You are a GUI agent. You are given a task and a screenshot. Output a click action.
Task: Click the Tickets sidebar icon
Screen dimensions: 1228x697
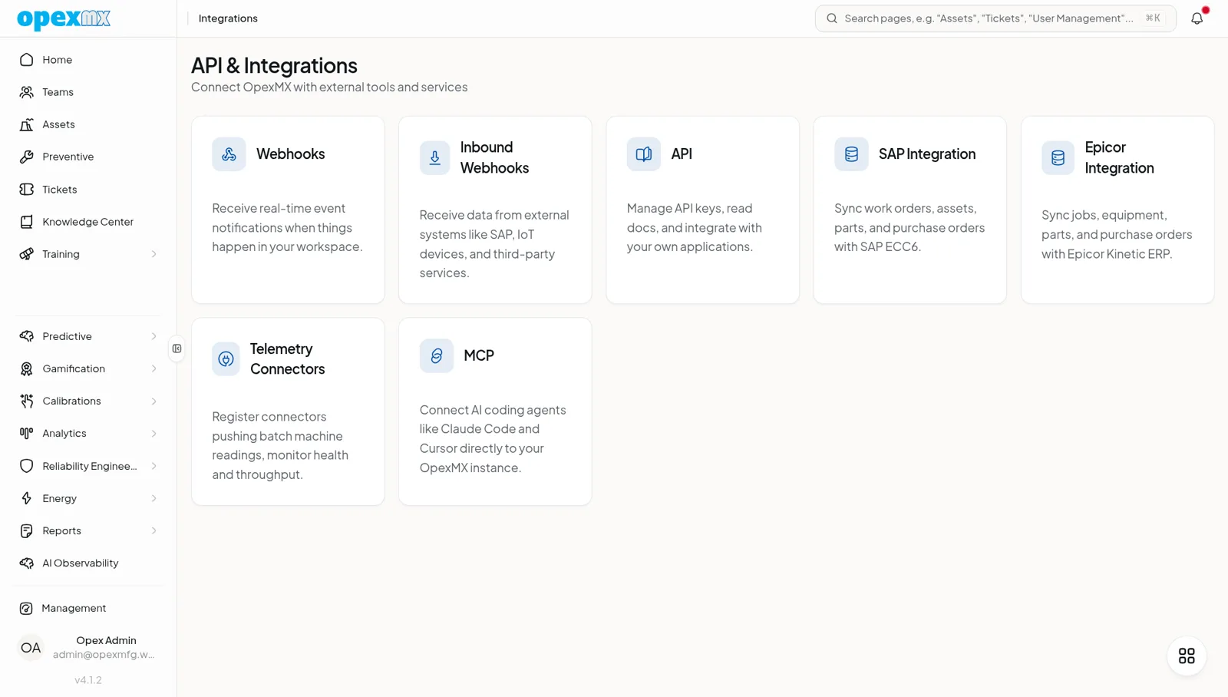pos(27,190)
